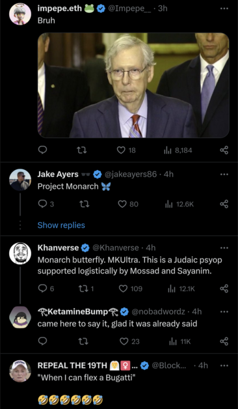This screenshot has width=238, height=409.
Task: Open more options on KetamineBump's reply
Action: pos(224,311)
